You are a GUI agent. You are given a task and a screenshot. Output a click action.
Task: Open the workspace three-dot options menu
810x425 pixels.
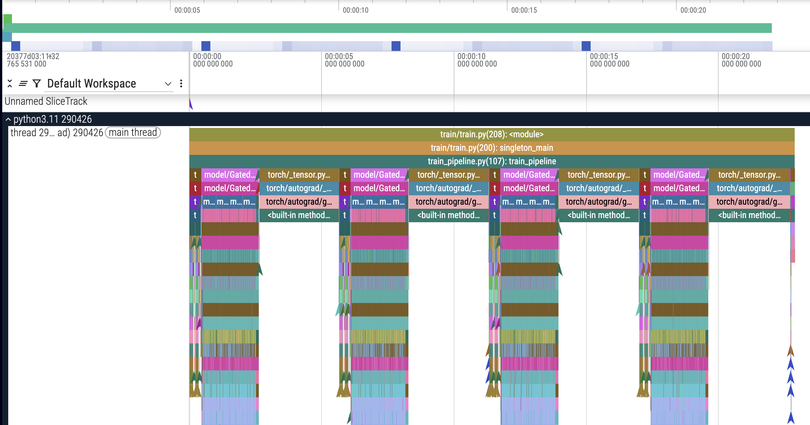click(x=181, y=83)
